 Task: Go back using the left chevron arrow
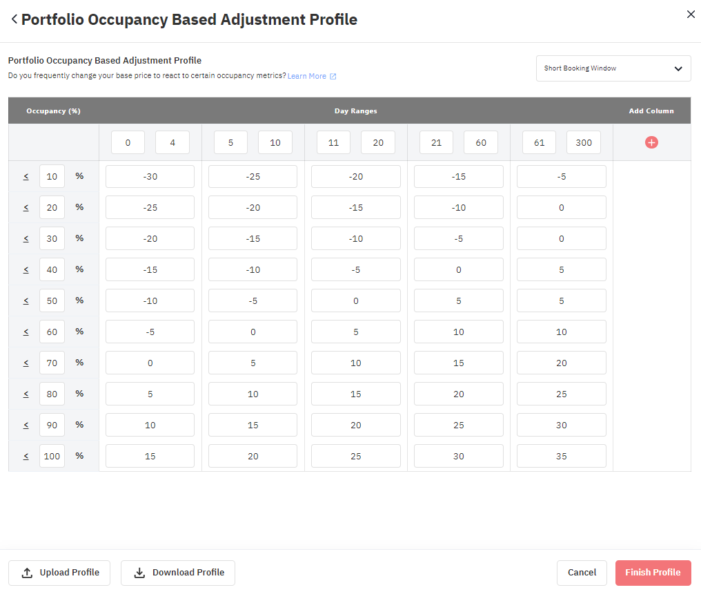[14, 19]
